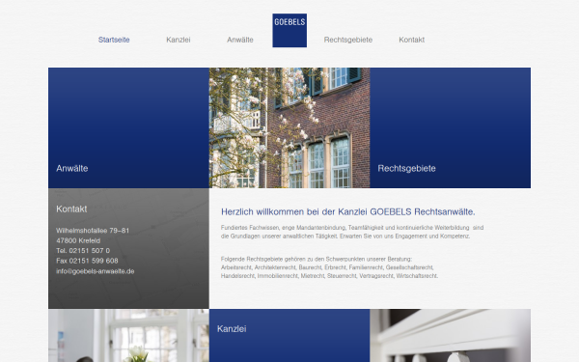The width and height of the screenshot is (579, 362).
Task: Click the Herzlich willkommen headline
Action: point(348,211)
